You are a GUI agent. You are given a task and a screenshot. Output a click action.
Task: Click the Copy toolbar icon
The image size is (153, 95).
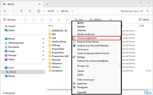point(34,20)
